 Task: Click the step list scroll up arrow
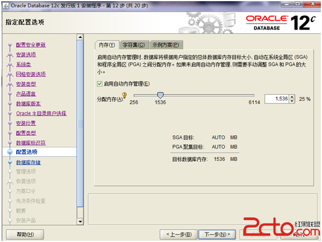click(80, 37)
